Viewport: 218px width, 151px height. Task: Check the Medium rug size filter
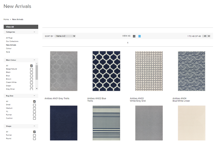pyautogui.click(x=35, y=108)
